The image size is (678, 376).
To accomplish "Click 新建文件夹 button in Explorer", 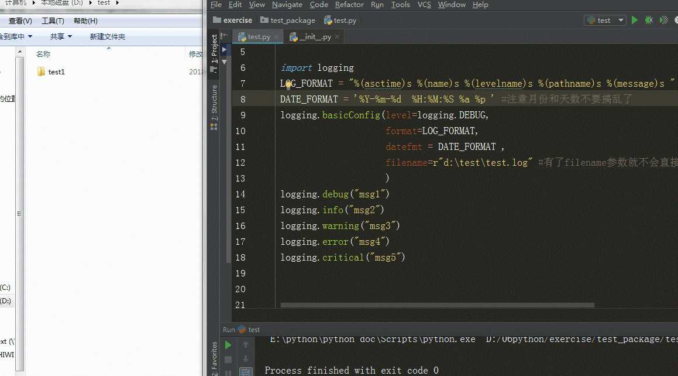I will point(107,37).
